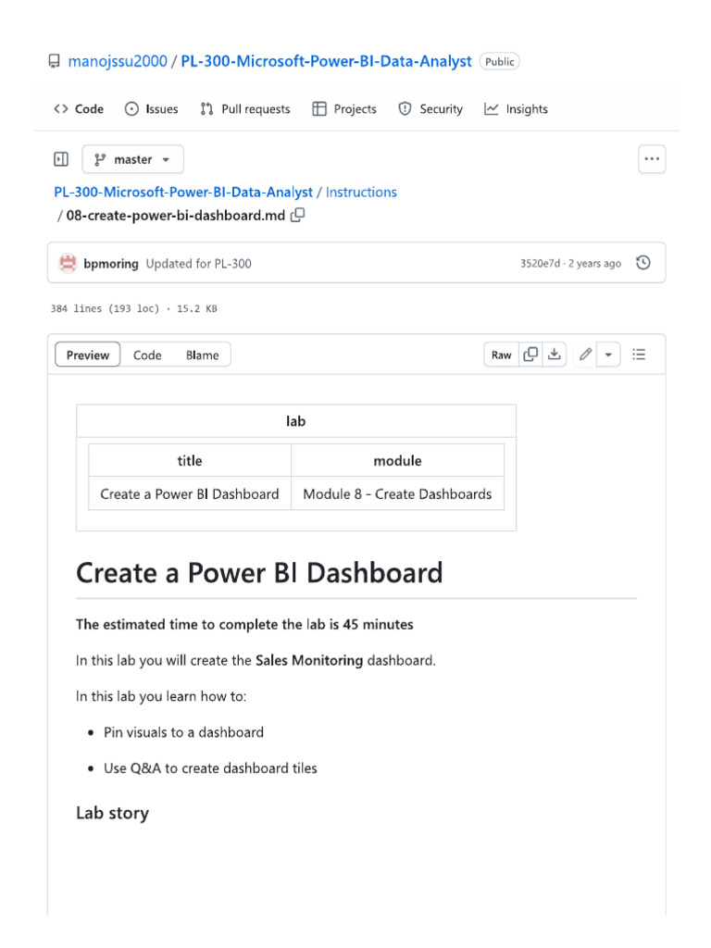
Task: Click 'Create a Power BI Dashboard' heading
Action: coord(259,572)
